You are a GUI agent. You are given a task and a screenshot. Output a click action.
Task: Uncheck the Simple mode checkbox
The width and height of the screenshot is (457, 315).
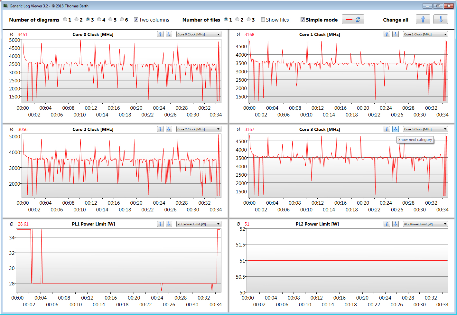point(303,20)
